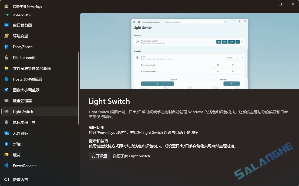Click the PowerRename icon
This screenshot has height=186, width=299.
[7, 165]
